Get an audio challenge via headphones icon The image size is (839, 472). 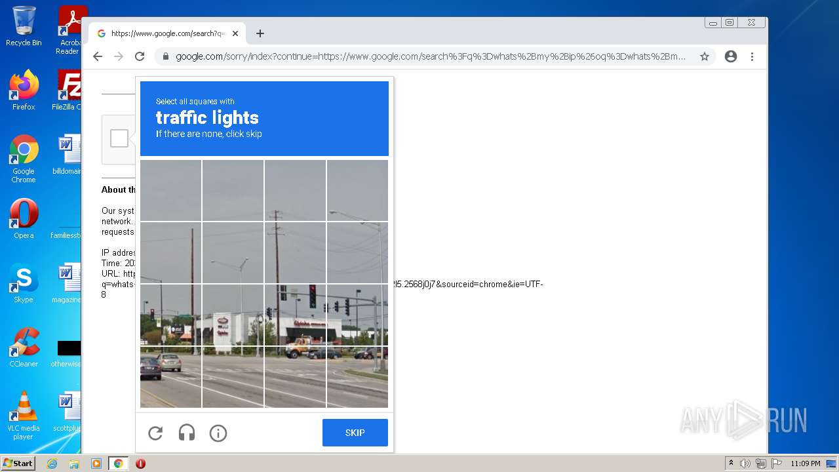(x=187, y=433)
